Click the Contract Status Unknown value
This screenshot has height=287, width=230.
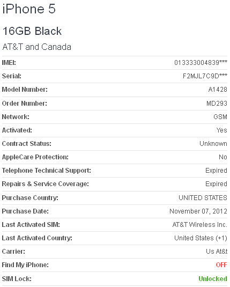tap(213, 144)
